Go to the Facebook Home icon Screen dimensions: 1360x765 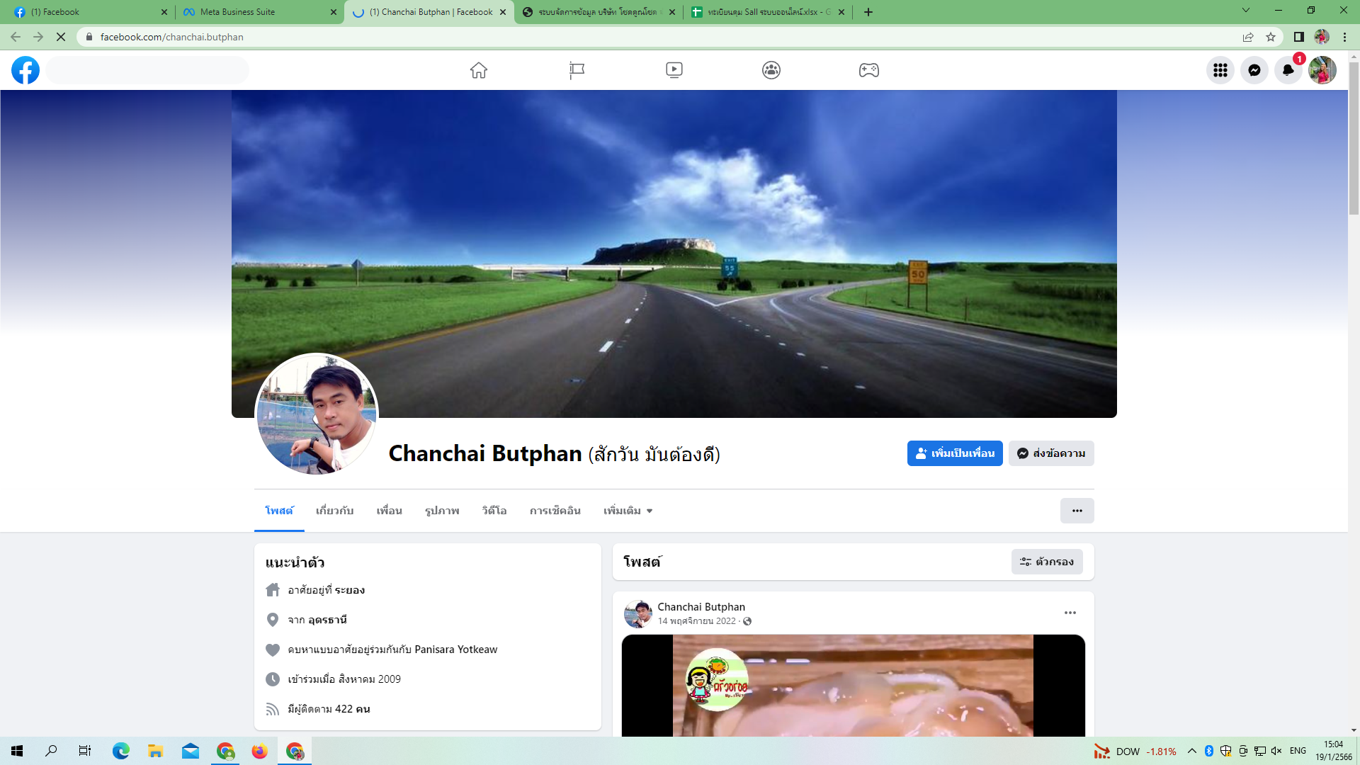click(479, 70)
